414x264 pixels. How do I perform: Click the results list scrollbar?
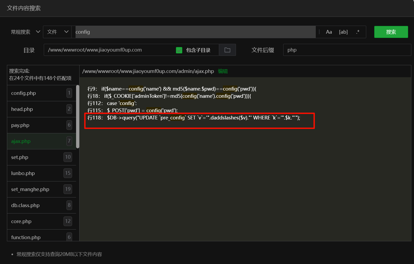(78, 117)
